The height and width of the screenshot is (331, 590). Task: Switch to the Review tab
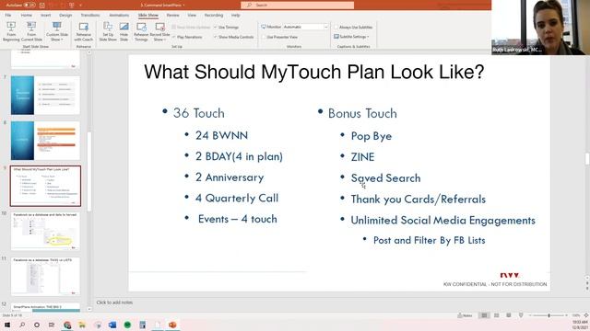[172, 16]
